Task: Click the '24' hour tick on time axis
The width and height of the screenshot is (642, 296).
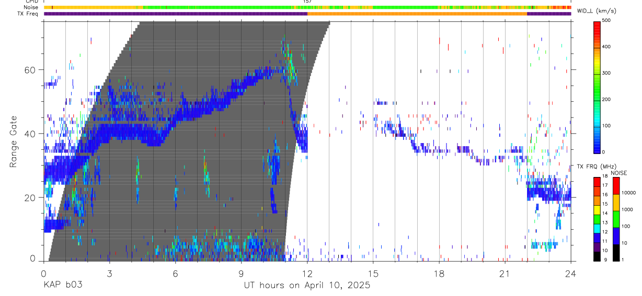Action: click(x=571, y=273)
